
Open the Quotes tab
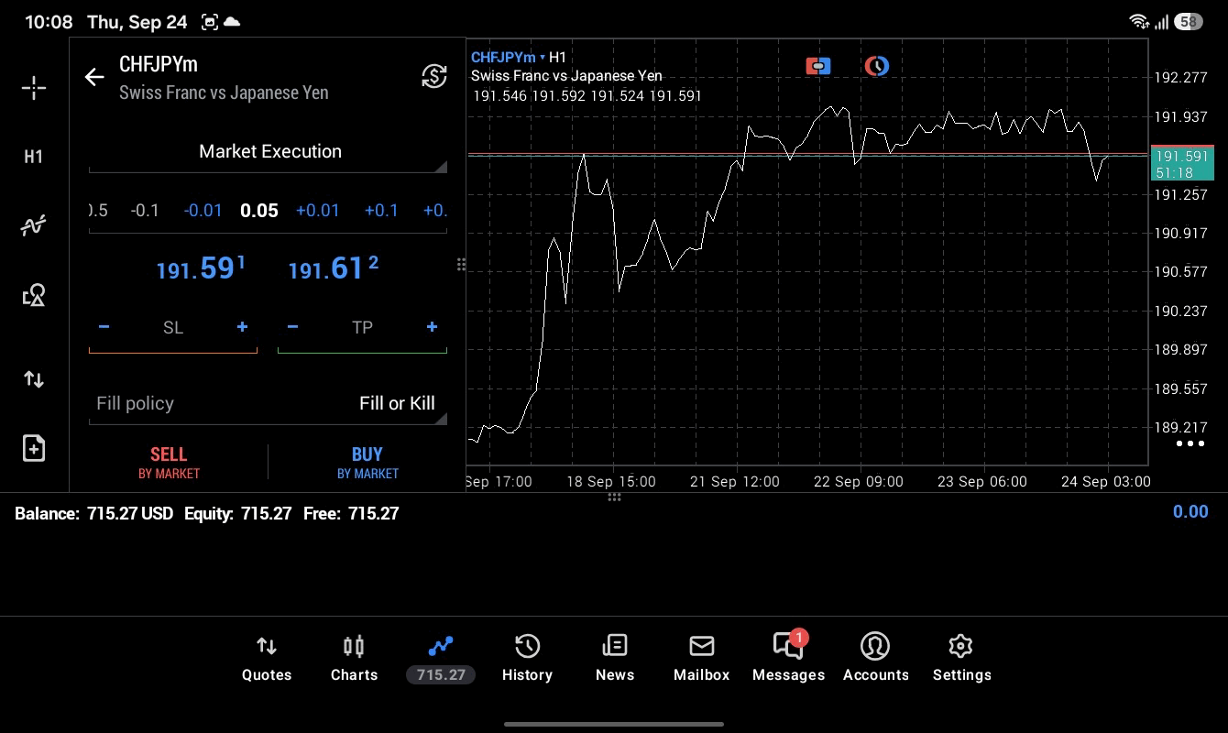click(267, 659)
